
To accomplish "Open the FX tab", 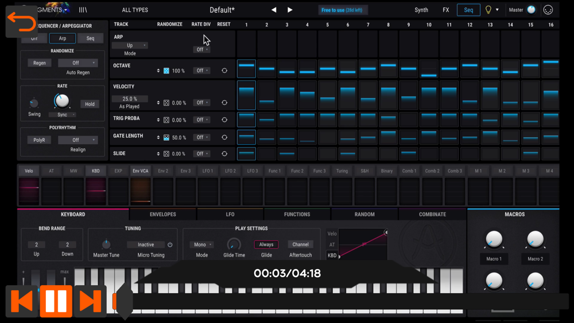I will click(445, 10).
